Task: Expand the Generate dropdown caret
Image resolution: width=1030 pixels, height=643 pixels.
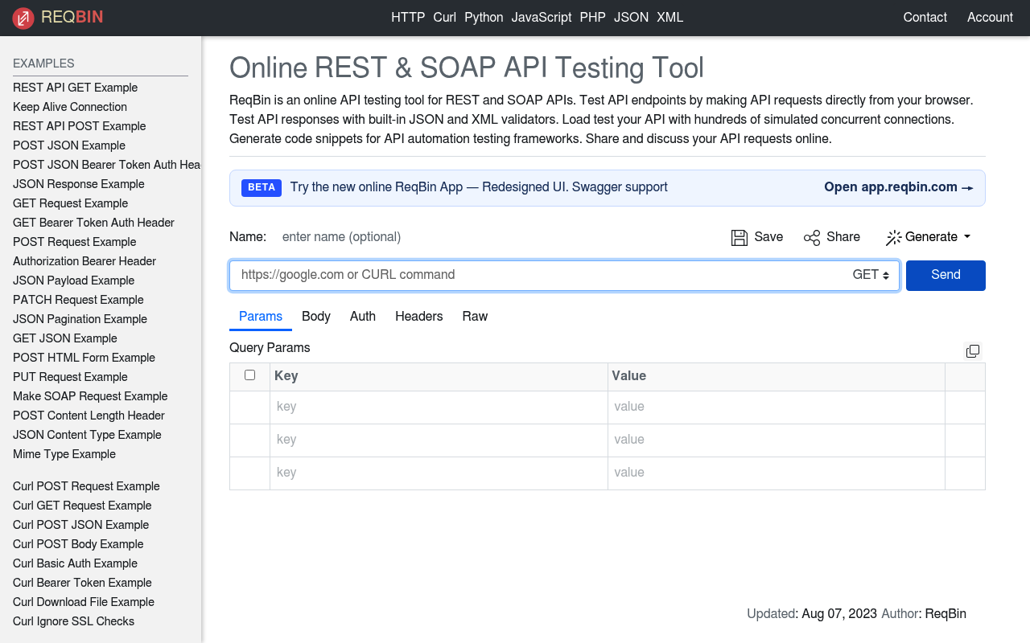Action: [x=967, y=236]
